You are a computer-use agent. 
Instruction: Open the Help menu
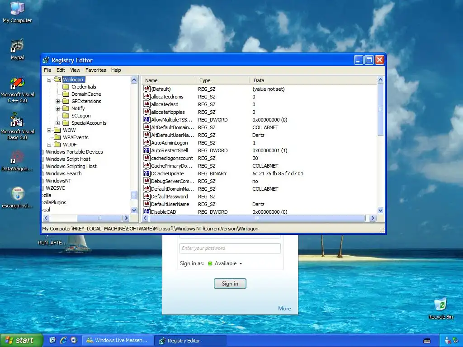pyautogui.click(x=116, y=70)
